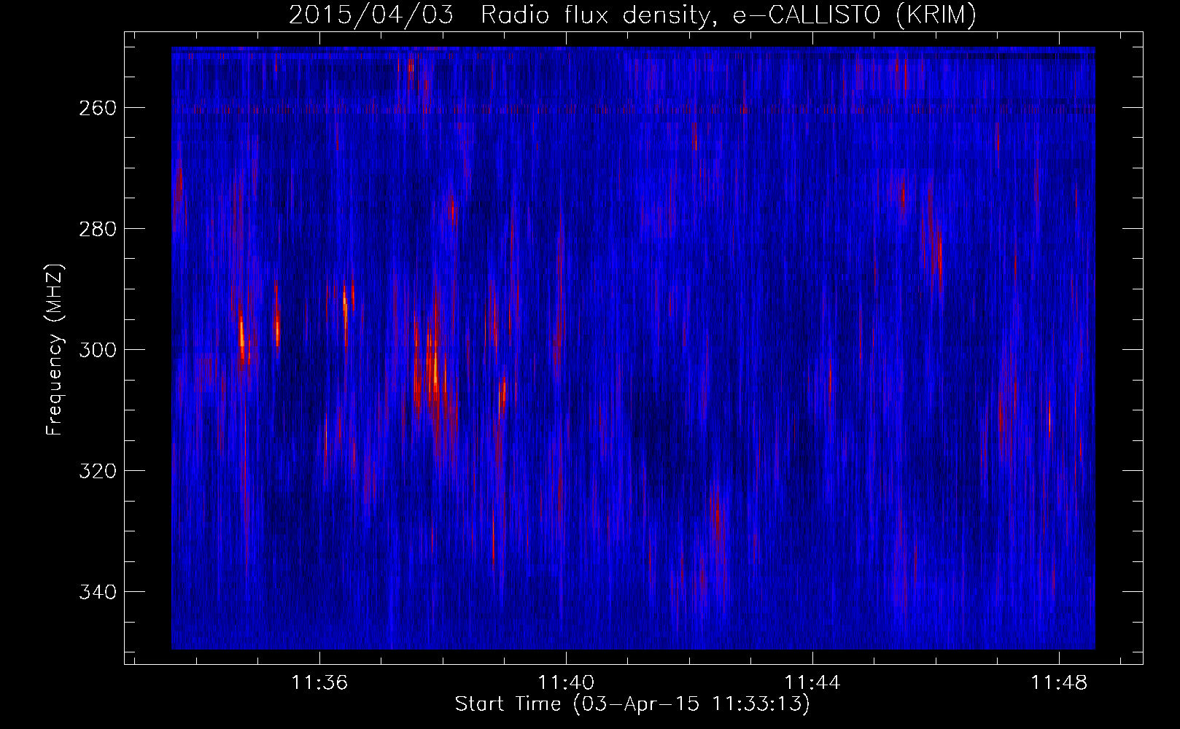Select the 340 frequency tick label

96,592
